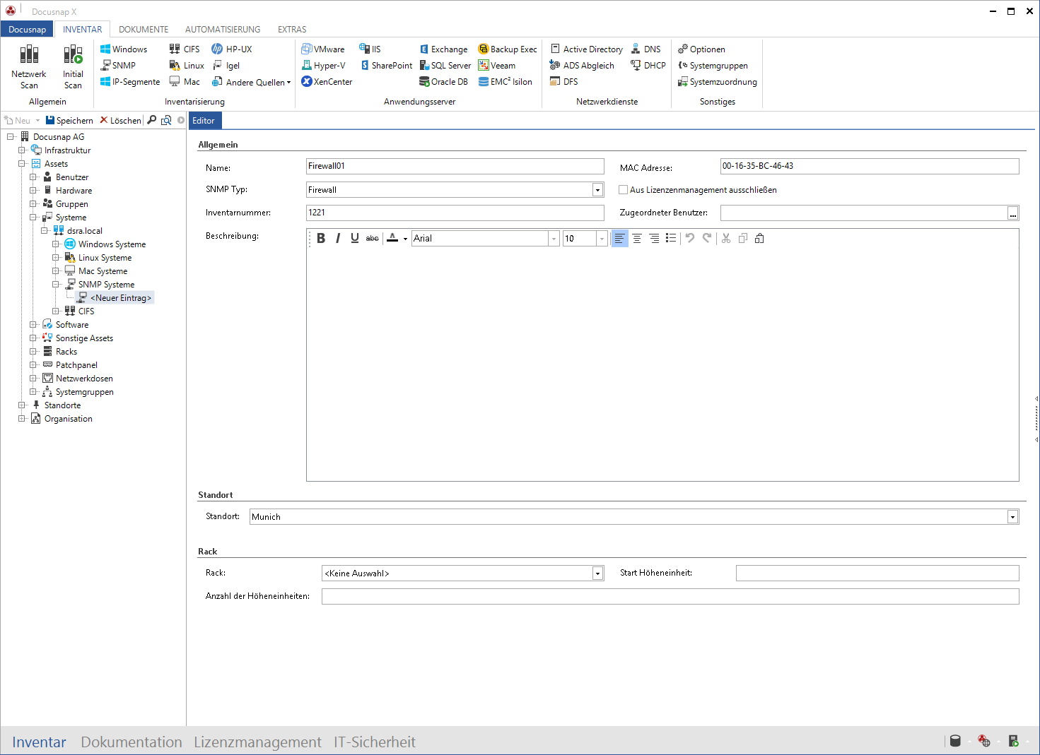Expand Windows Systeme tree node
The width and height of the screenshot is (1040, 755).
tap(56, 244)
